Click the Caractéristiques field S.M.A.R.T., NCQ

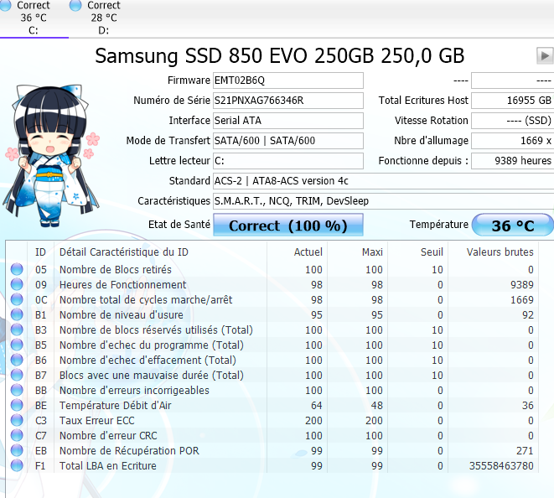pos(383,201)
